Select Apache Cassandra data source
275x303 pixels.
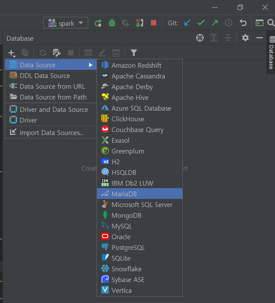139,76
